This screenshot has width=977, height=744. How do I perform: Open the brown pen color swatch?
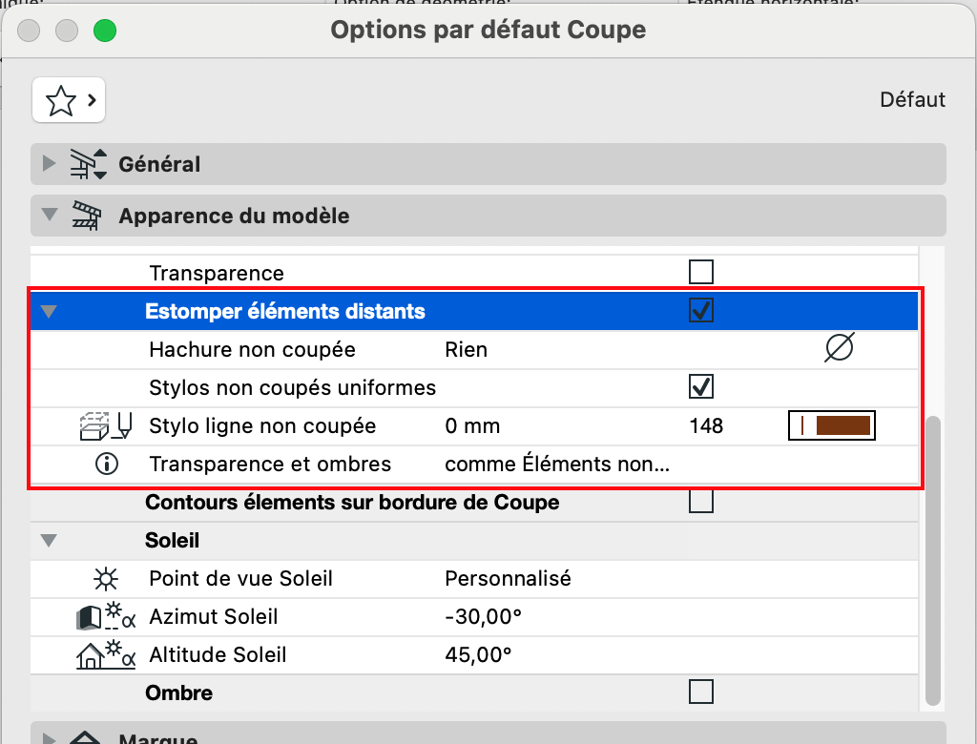[x=832, y=425]
